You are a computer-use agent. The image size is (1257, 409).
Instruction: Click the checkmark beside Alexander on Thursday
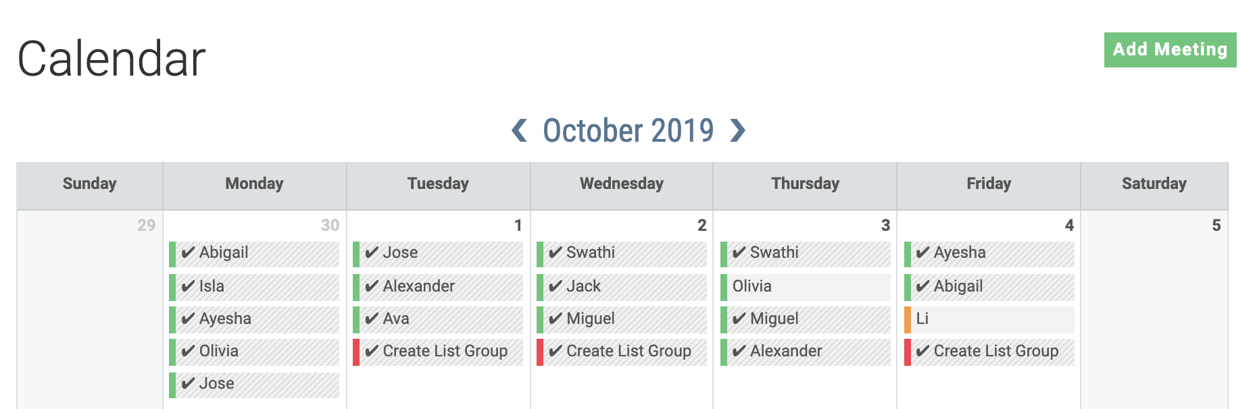738,351
